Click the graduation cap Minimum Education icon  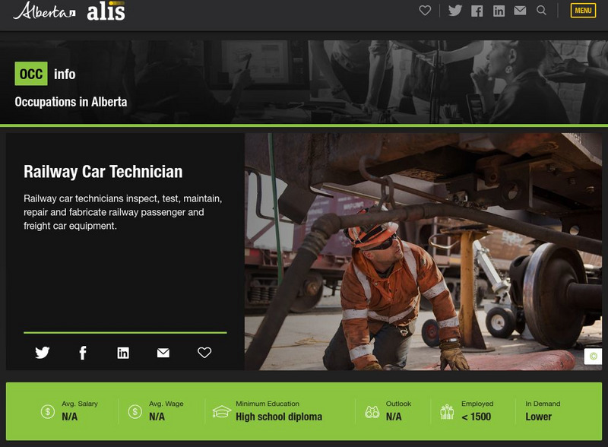point(220,411)
